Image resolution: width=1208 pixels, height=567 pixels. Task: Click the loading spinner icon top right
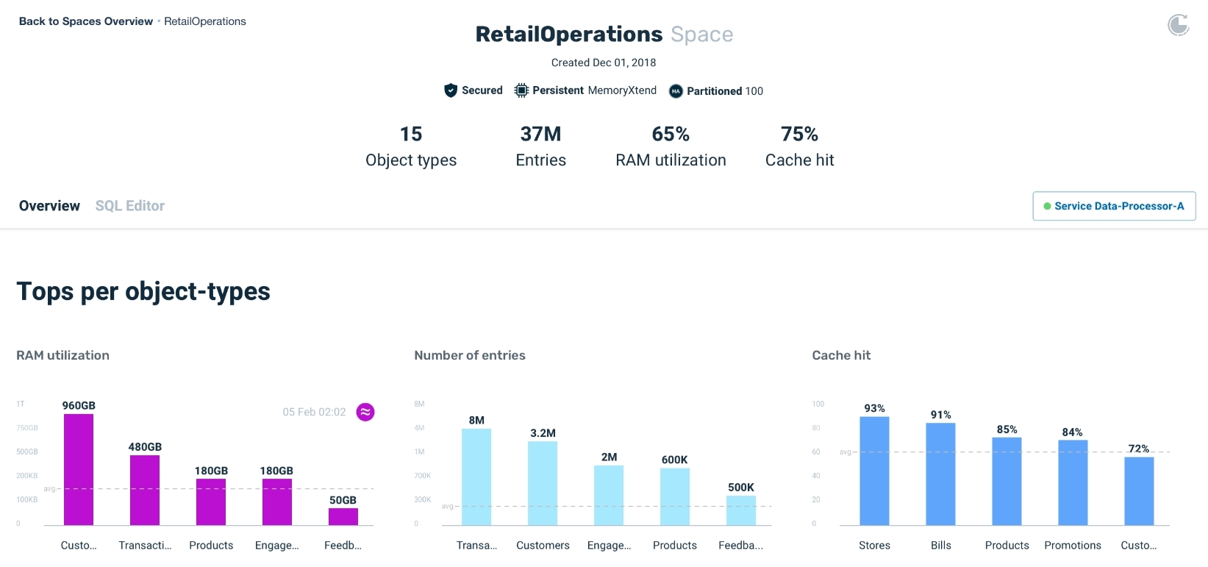tap(1178, 25)
